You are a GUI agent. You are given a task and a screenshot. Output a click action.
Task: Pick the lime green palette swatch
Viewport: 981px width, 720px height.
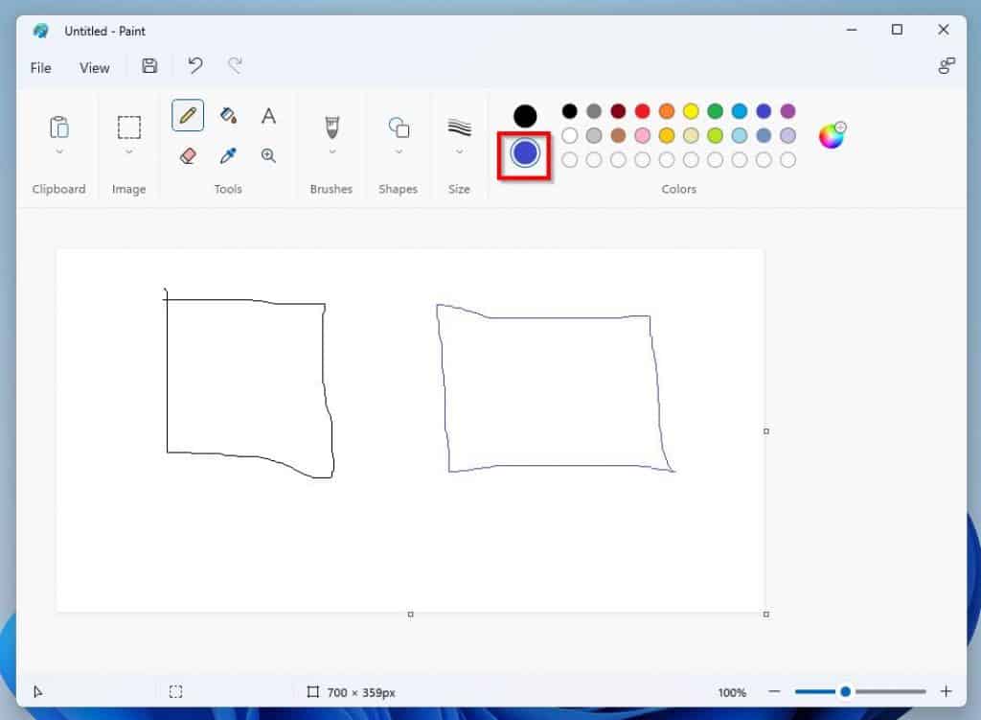coord(715,135)
